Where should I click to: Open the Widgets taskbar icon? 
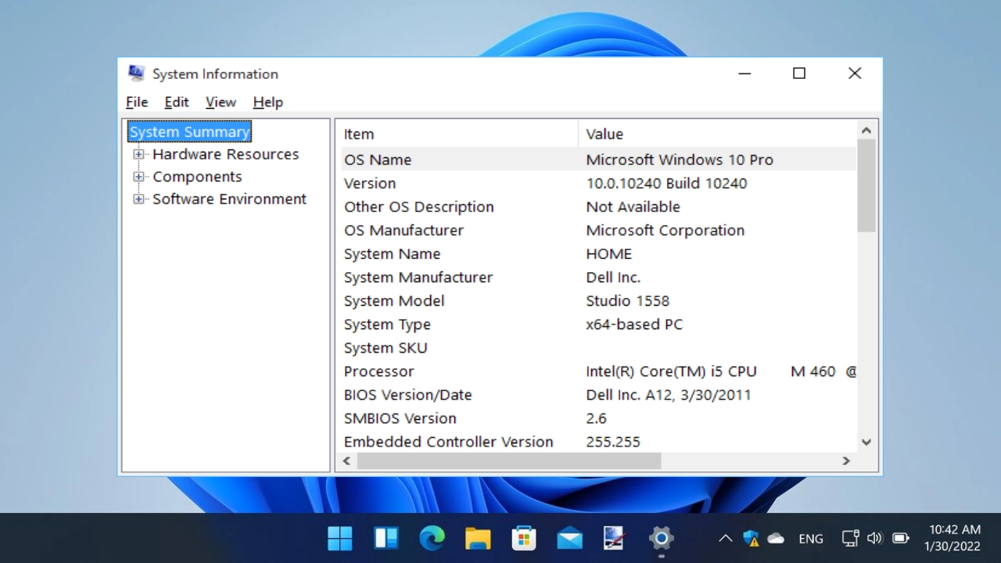pyautogui.click(x=386, y=538)
